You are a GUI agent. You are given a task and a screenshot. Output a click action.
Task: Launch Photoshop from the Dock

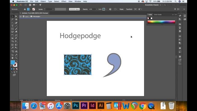click(x=76, y=105)
